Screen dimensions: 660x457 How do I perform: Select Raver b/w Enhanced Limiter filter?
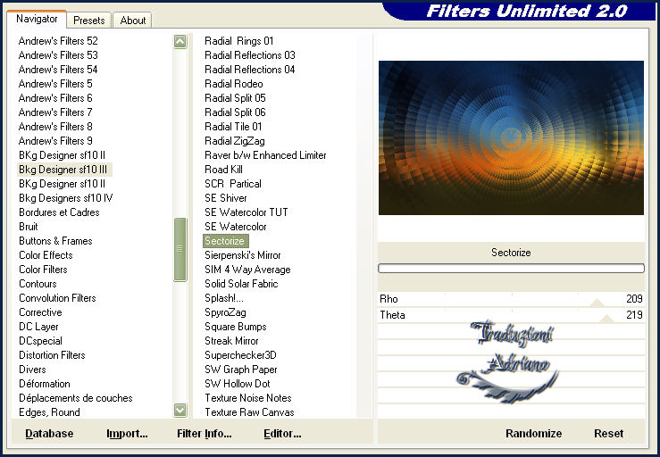click(x=265, y=155)
